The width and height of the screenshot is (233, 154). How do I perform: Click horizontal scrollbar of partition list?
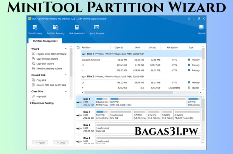129,92
